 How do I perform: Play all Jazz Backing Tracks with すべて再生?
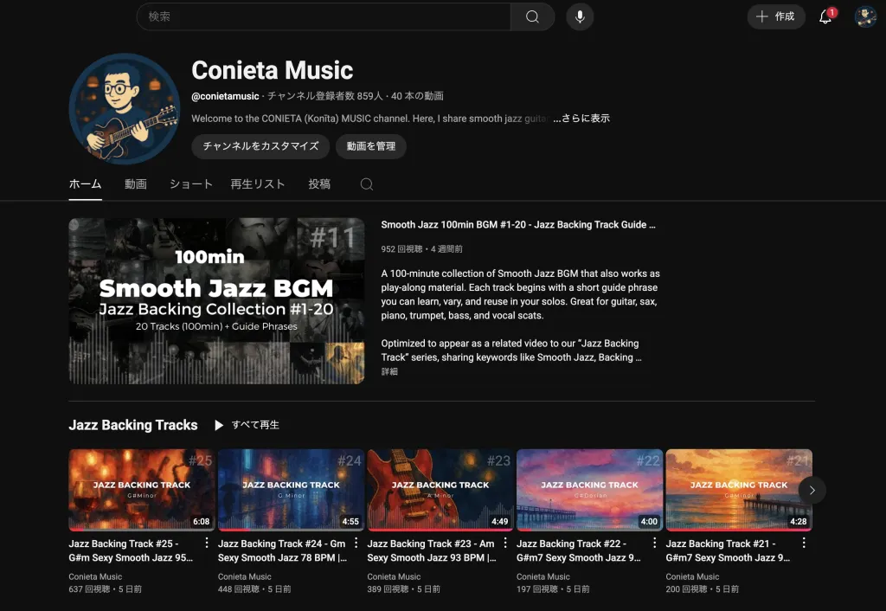pyautogui.click(x=247, y=425)
